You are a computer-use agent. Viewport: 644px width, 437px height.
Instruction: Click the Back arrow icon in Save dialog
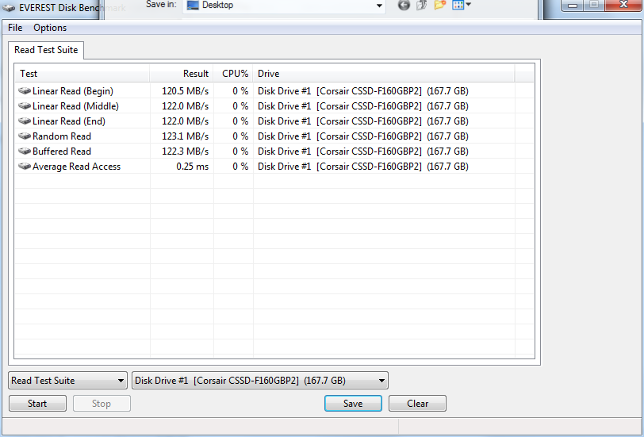tap(404, 5)
